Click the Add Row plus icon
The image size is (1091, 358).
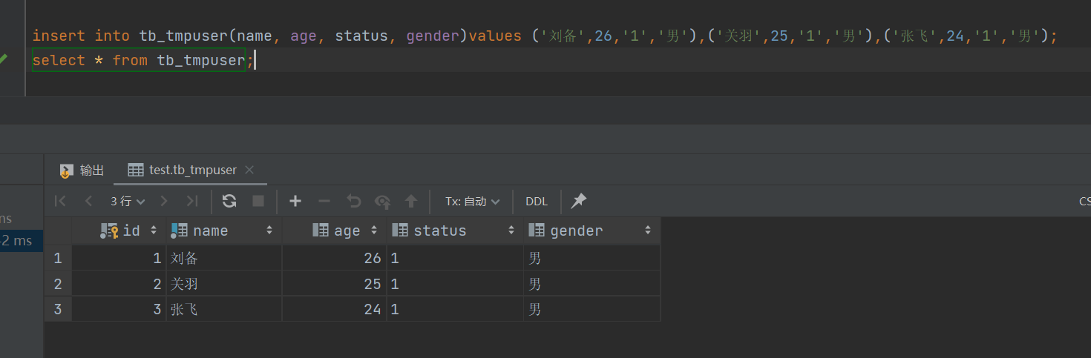[295, 201]
